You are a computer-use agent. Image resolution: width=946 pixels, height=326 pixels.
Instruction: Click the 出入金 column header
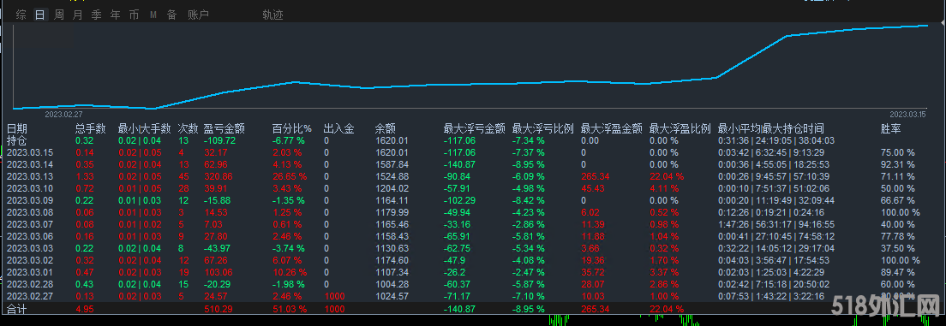338,128
